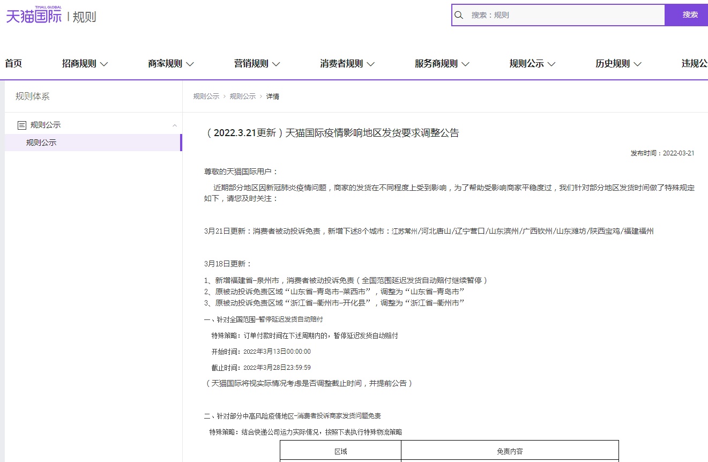The height and width of the screenshot is (462, 708).
Task: Click the 规则公示 sidebar section header
Action: point(93,125)
